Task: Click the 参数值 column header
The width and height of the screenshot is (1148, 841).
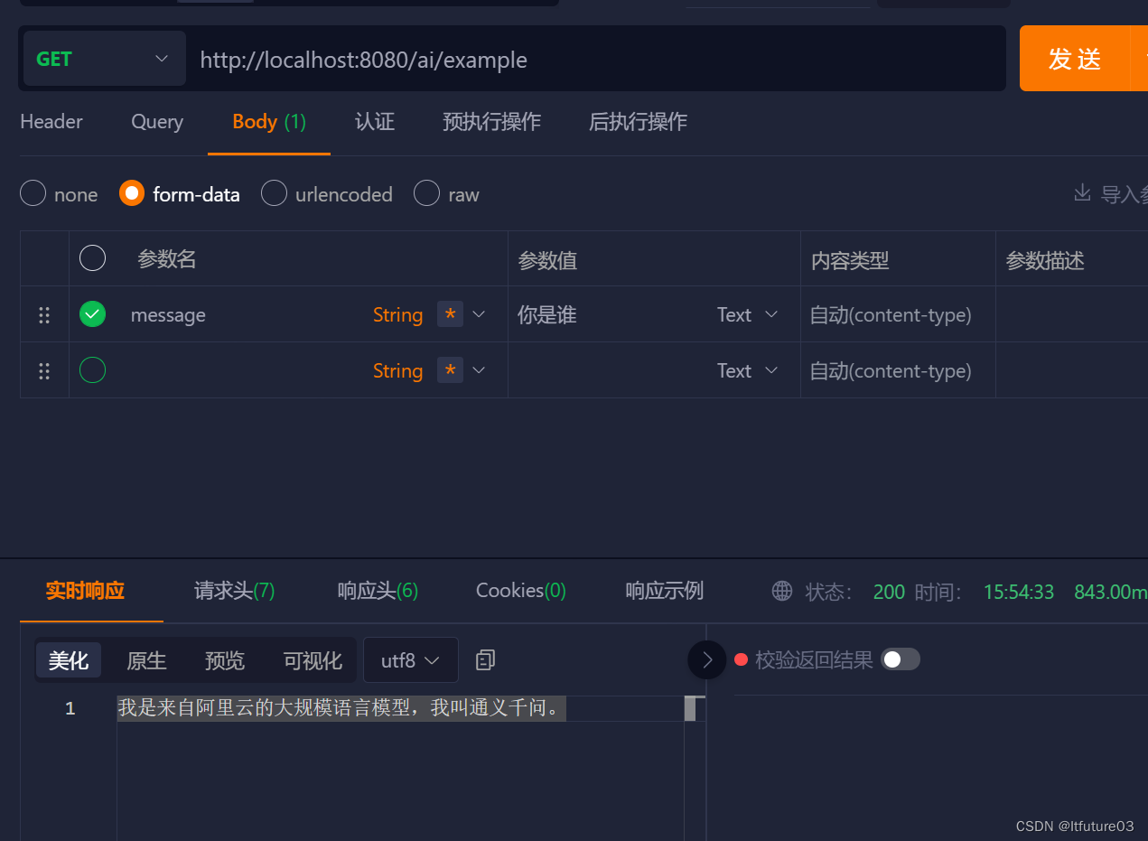Action: click(547, 261)
